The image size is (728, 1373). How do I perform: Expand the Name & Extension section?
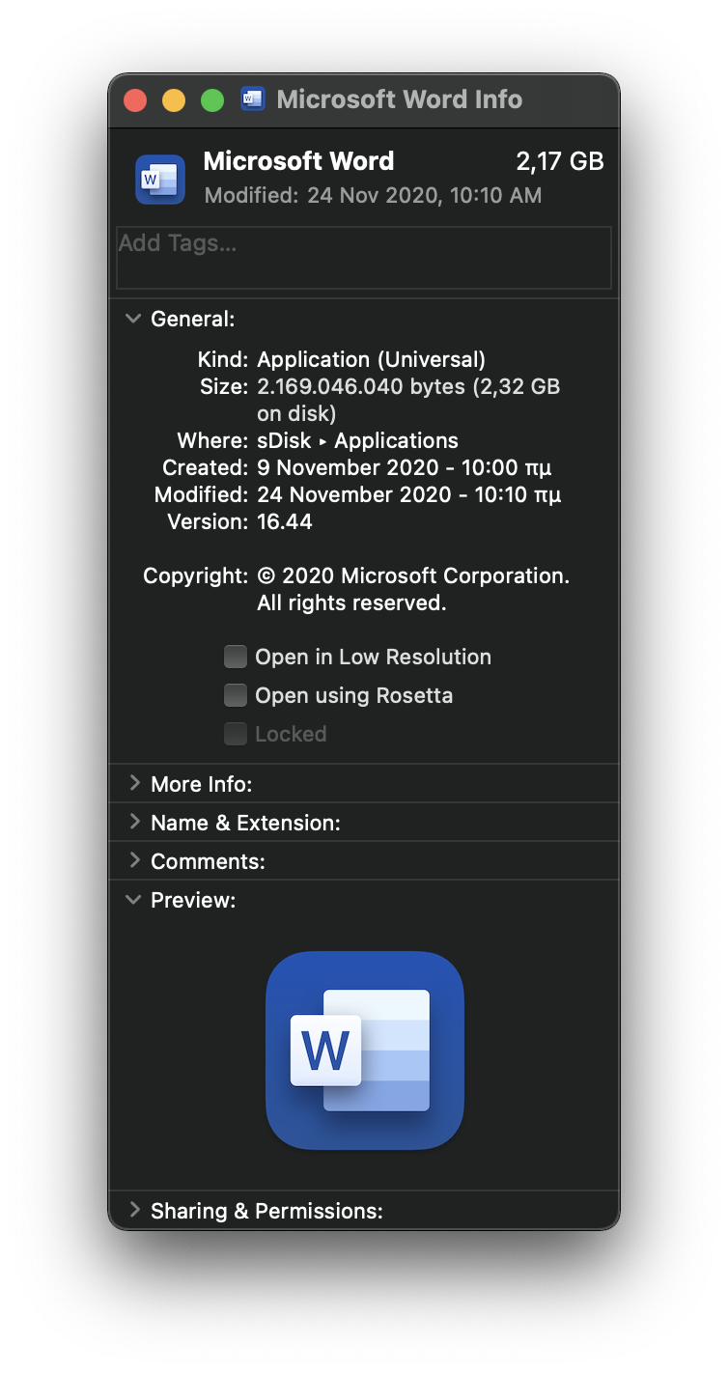click(x=133, y=822)
